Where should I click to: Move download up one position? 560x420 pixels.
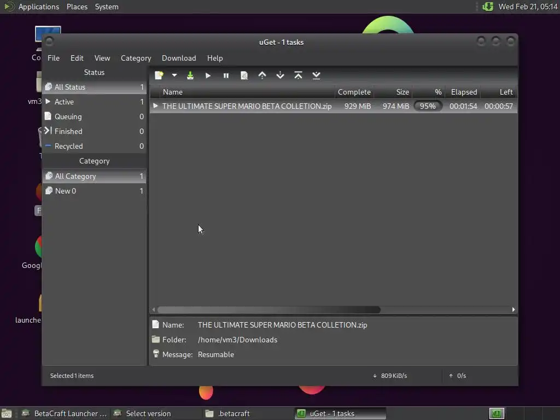262,75
